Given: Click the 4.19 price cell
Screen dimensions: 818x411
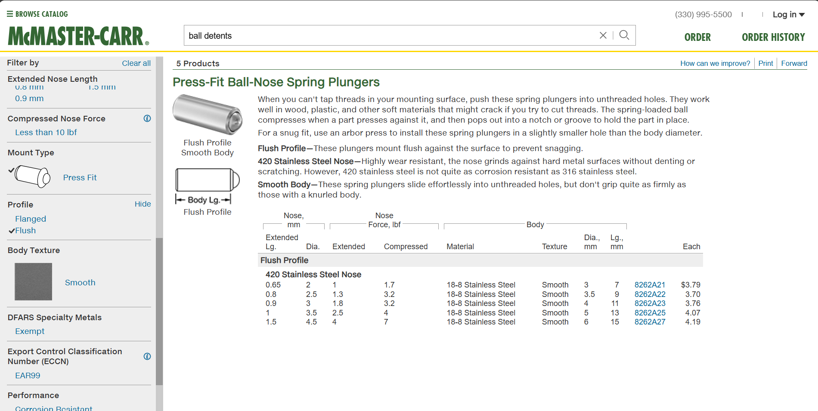Looking at the screenshot, I should pos(693,322).
